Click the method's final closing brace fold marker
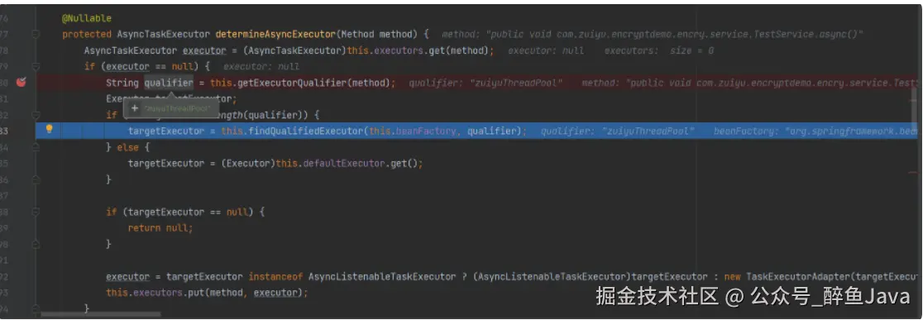The height and width of the screenshot is (320, 923). coord(36,308)
